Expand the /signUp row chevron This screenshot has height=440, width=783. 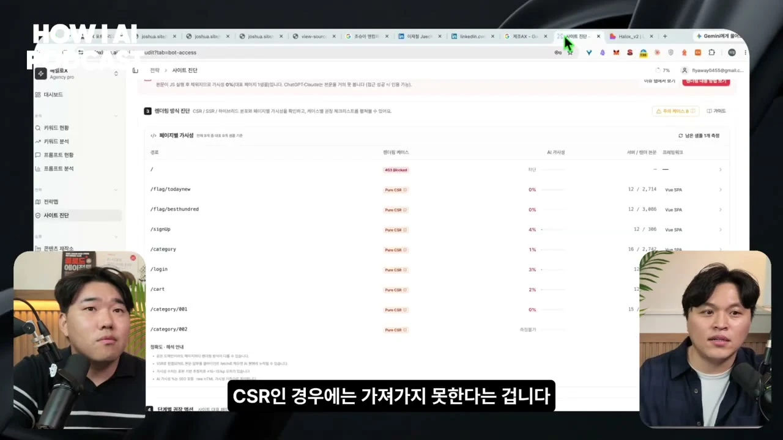[720, 230]
